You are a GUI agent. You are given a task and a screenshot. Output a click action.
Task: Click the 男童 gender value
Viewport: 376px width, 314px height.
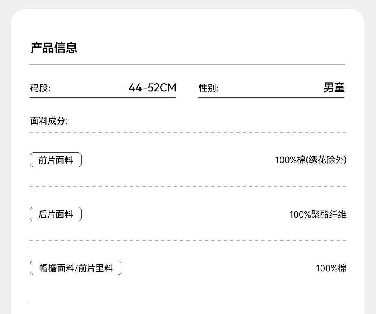334,88
